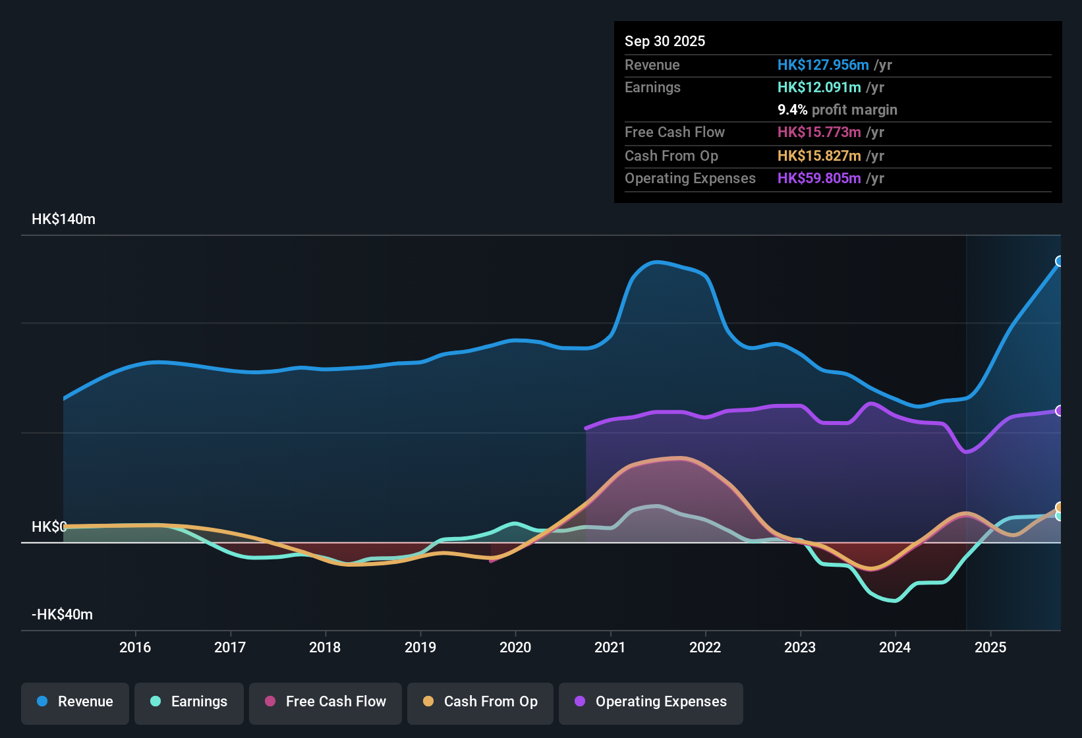The height and width of the screenshot is (738, 1082).
Task: Hide the Cash From Op series
Action: pos(480,702)
